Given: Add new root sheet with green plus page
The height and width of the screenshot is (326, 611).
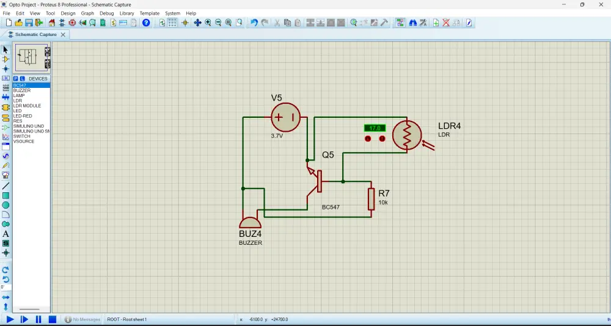Looking at the screenshot, I should [x=436, y=23].
